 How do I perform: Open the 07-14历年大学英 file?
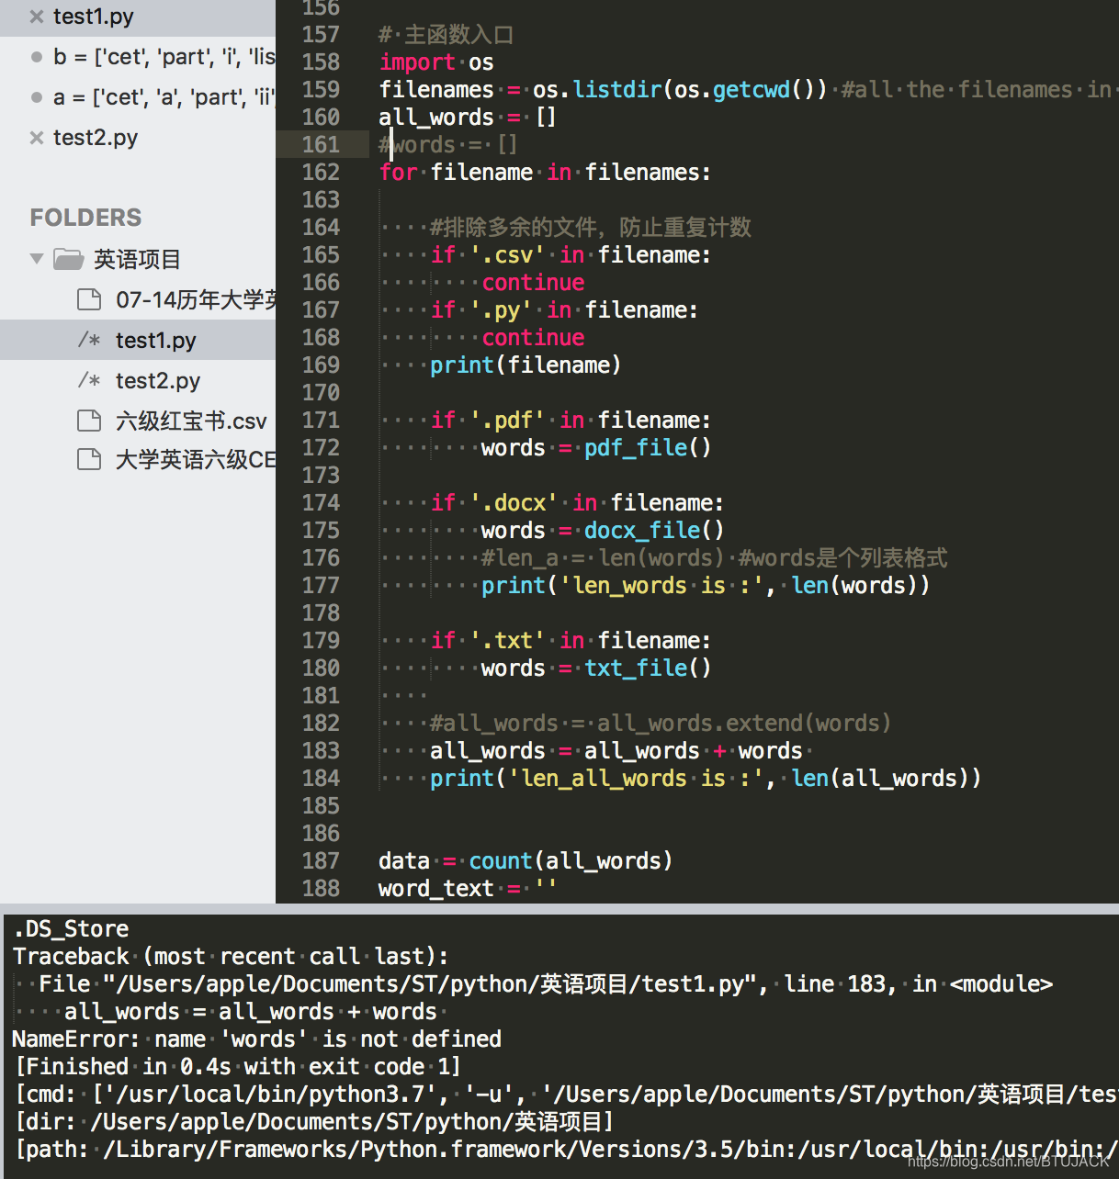[x=196, y=299]
